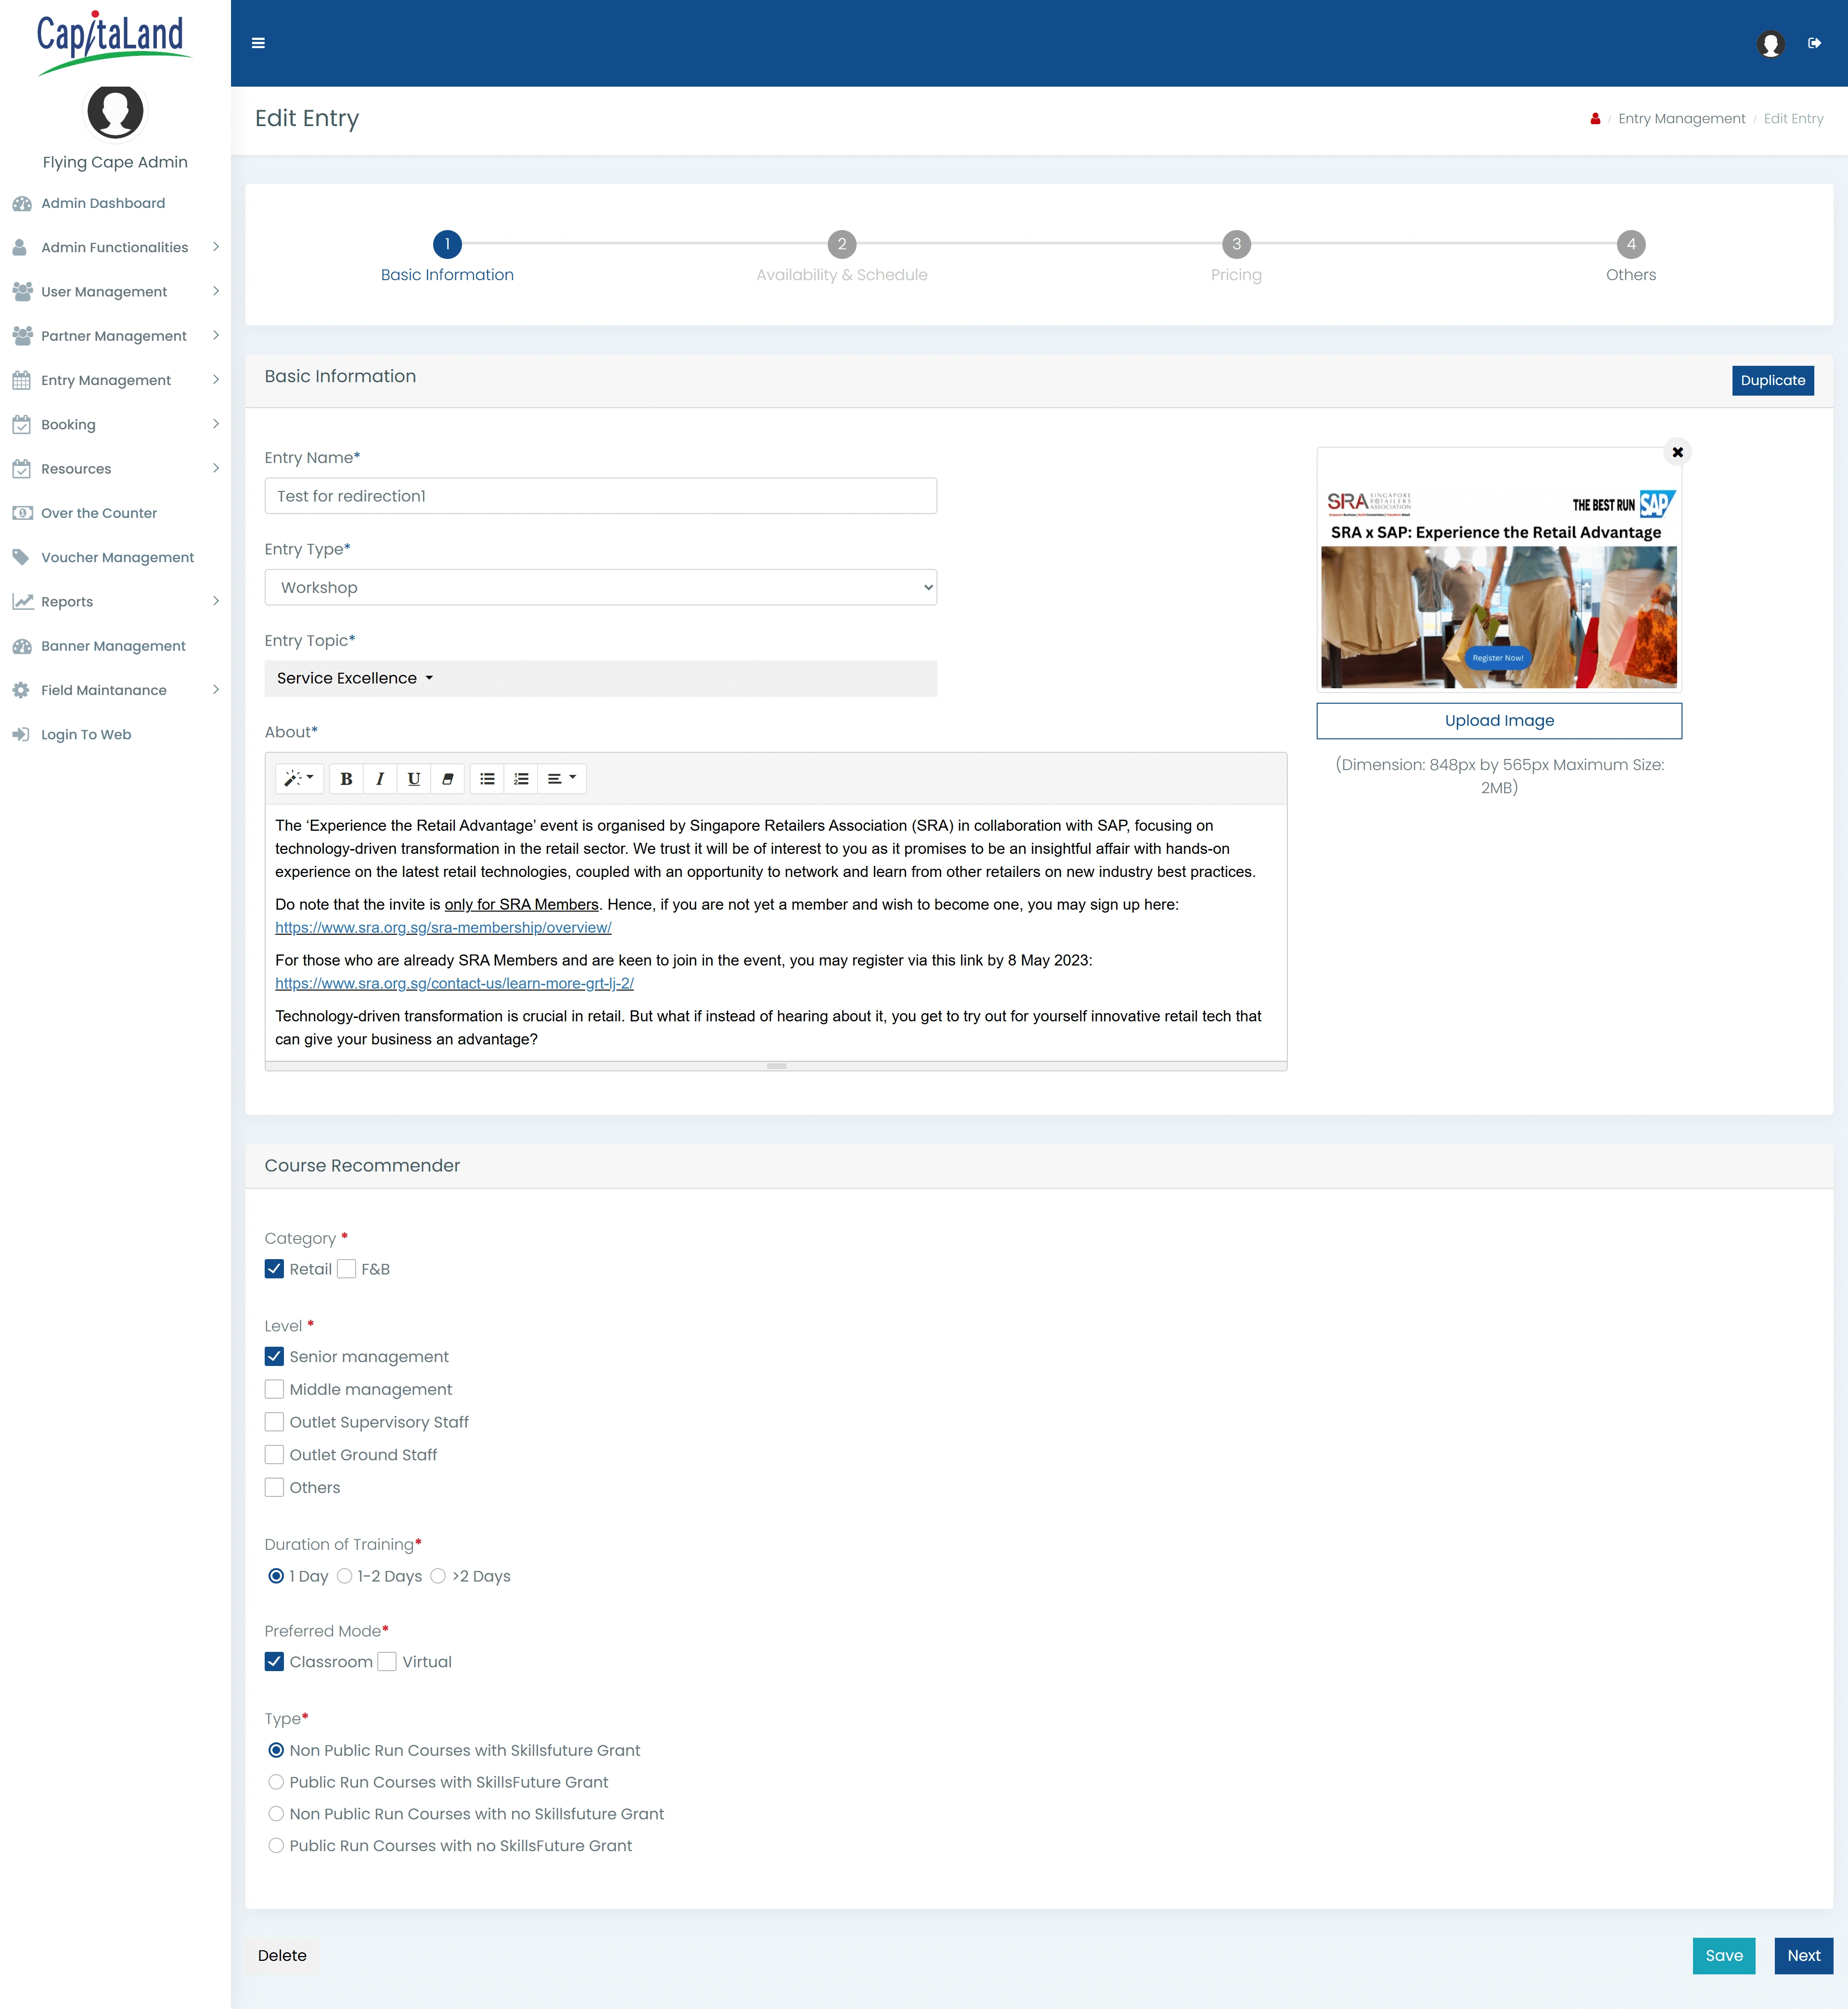Image resolution: width=1848 pixels, height=2009 pixels.
Task: Click the Upload Image button
Action: pyautogui.click(x=1498, y=720)
